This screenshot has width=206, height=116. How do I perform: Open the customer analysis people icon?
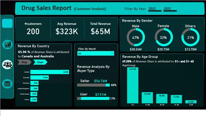[7, 64]
